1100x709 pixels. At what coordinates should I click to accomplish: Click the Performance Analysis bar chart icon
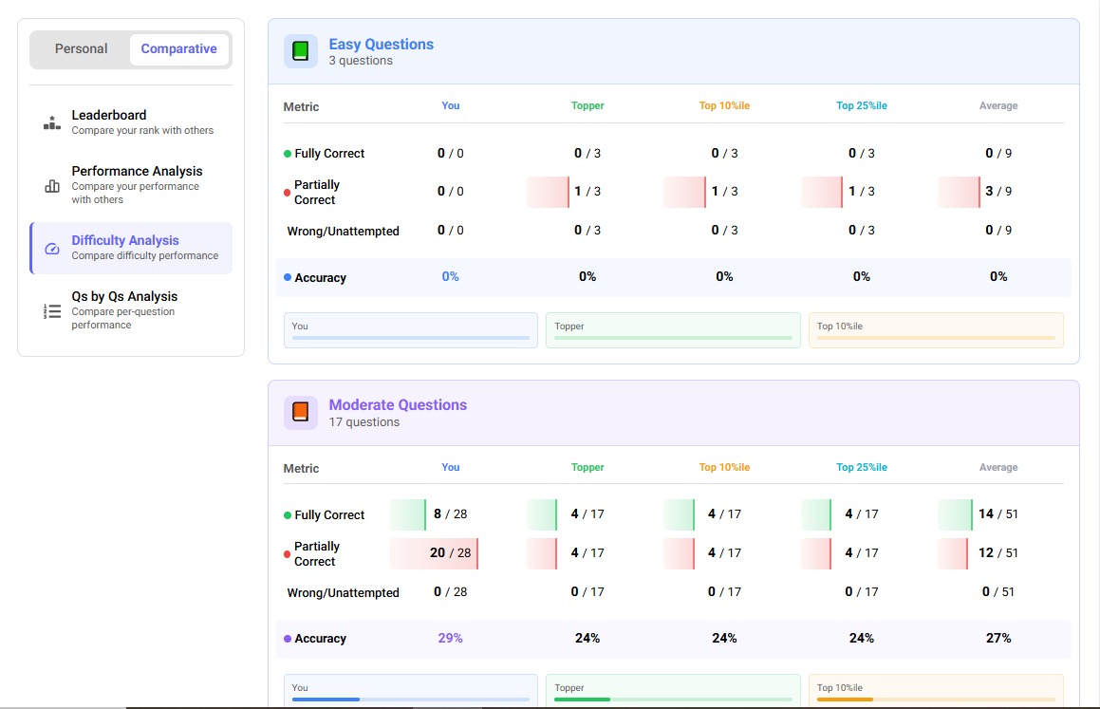click(x=52, y=186)
